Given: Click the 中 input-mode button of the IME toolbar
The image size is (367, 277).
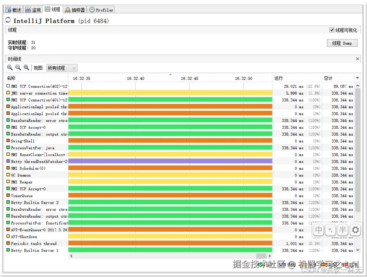Looking at the screenshot, I should click(318, 230).
